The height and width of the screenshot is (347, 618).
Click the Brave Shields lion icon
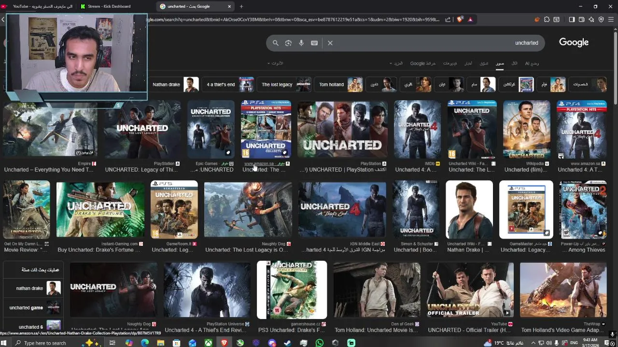click(460, 19)
